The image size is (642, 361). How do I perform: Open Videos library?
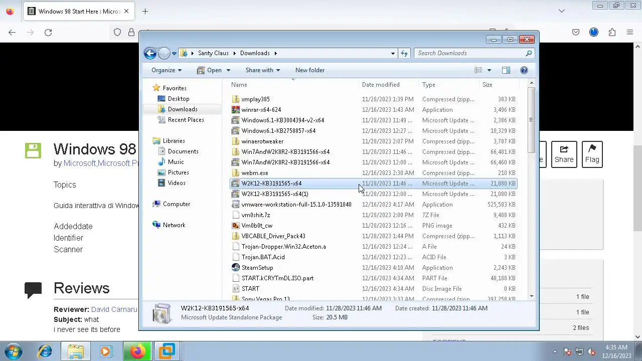(x=177, y=183)
